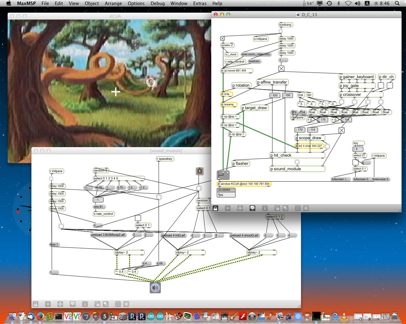Click the Spotlight magnifier in menu bar
Image resolution: width=406 pixels, height=324 pixels.
pos(397,3)
